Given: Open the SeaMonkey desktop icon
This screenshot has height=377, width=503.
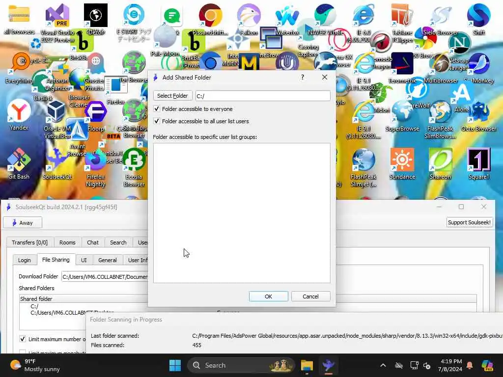Looking at the screenshot, I should point(478,68).
